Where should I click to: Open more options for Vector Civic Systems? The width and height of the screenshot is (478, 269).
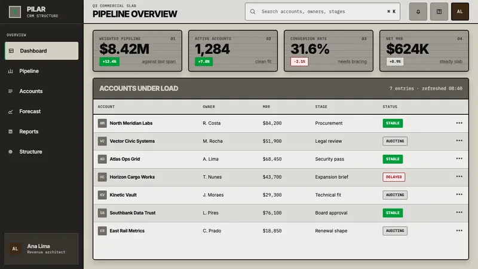tap(459, 140)
